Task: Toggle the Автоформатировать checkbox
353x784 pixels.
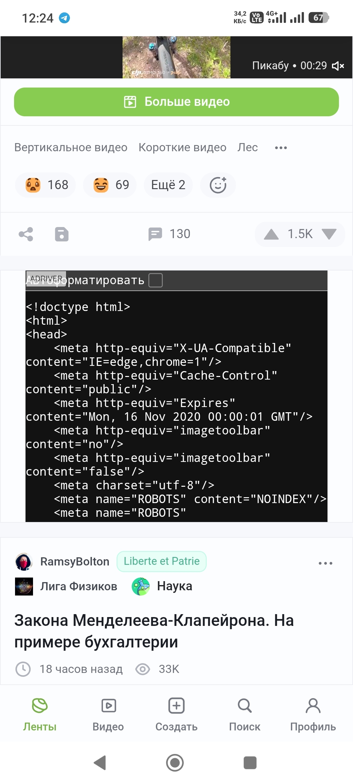Action: [156, 280]
